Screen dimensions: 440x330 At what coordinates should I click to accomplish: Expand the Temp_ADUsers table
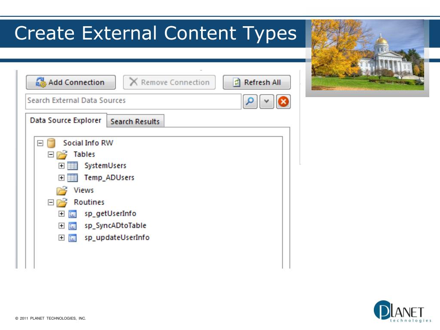click(61, 177)
